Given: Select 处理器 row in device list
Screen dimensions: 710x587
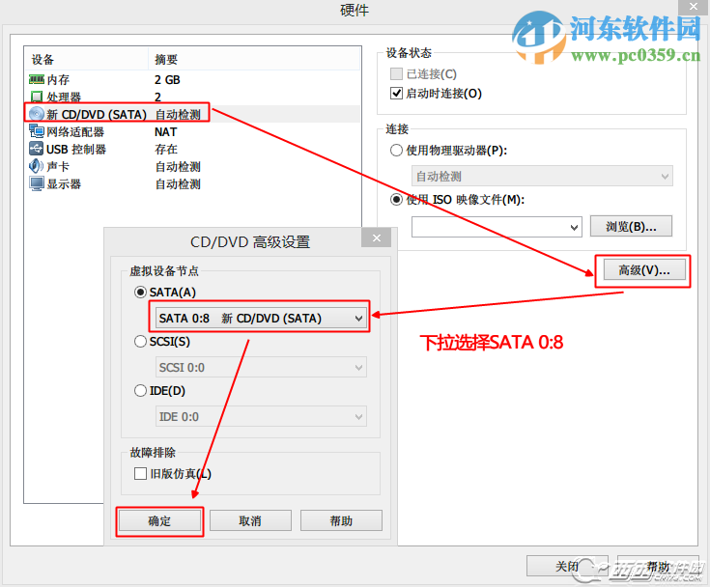Looking at the screenshot, I should (192, 97).
